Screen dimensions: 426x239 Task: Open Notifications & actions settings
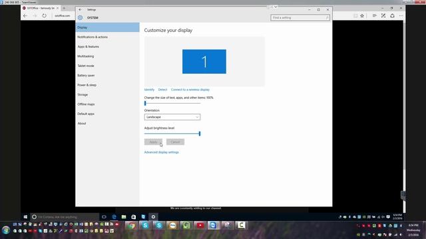click(108, 37)
